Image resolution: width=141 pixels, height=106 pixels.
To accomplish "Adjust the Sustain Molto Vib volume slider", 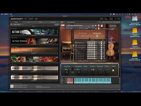I will pyautogui.click(x=92, y=46).
